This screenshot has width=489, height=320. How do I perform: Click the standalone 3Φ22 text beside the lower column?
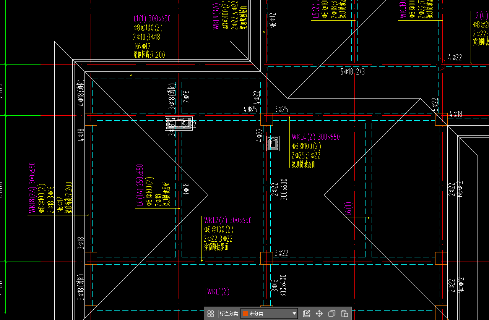pyautogui.click(x=281, y=253)
